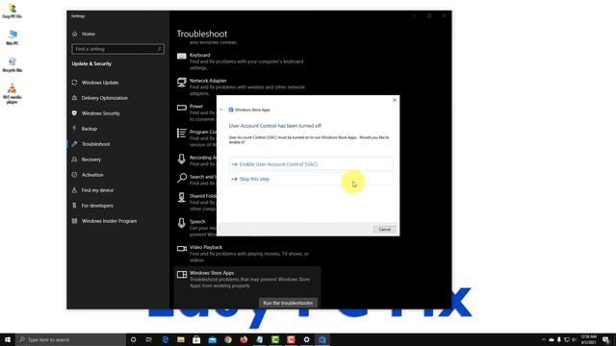Click Run the troubleshooter button

[x=288, y=303]
